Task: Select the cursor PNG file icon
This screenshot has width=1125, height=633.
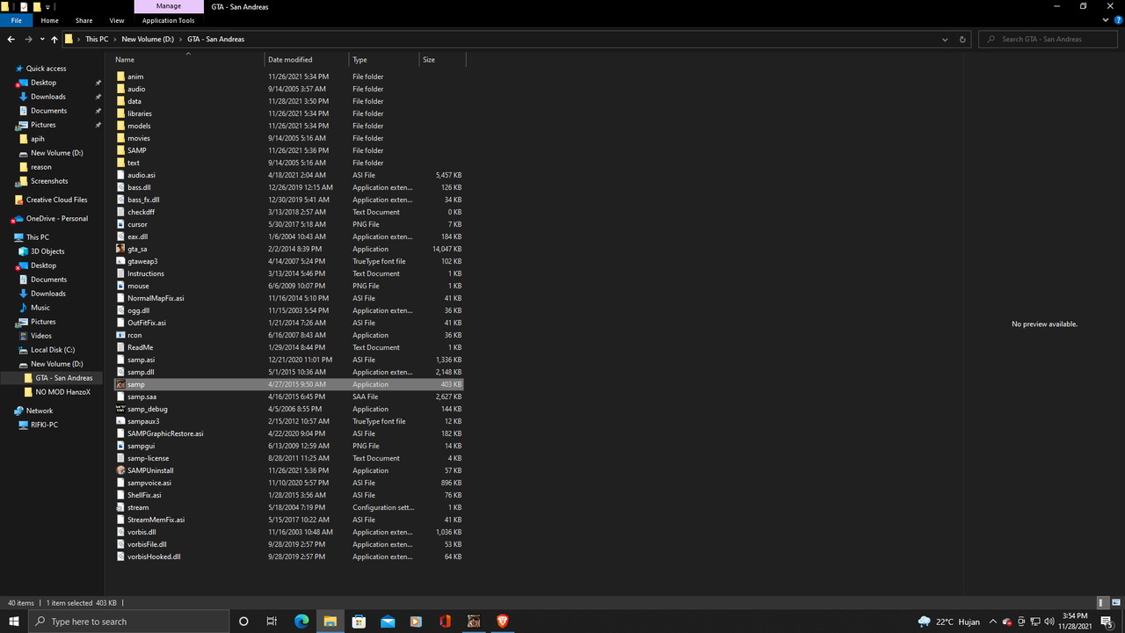Action: tap(120, 224)
